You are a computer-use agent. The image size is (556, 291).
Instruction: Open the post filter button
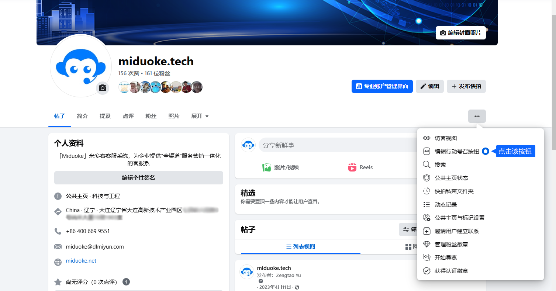[x=408, y=229]
